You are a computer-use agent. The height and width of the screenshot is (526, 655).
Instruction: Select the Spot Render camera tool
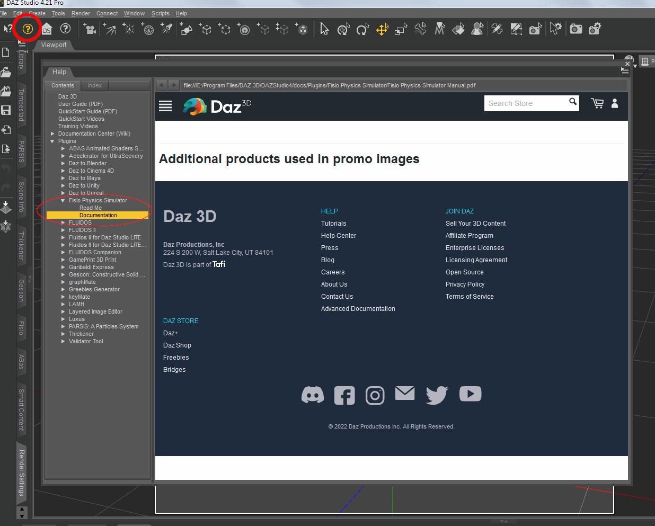tap(535, 29)
